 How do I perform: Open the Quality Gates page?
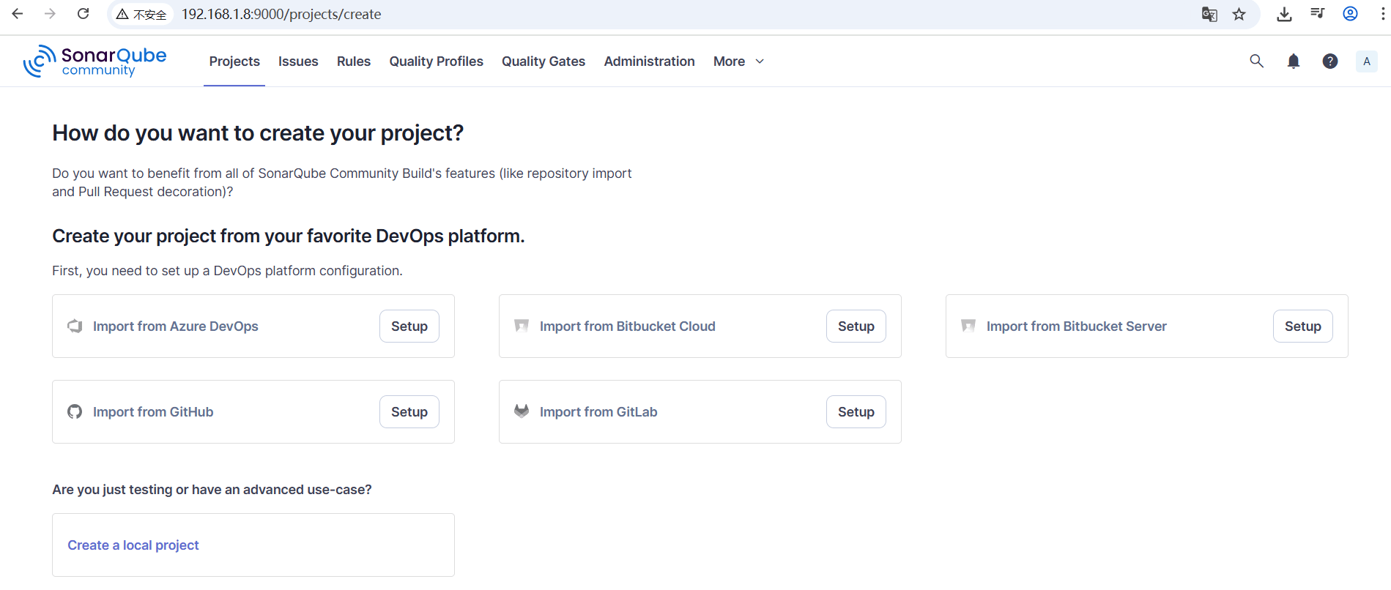point(543,61)
